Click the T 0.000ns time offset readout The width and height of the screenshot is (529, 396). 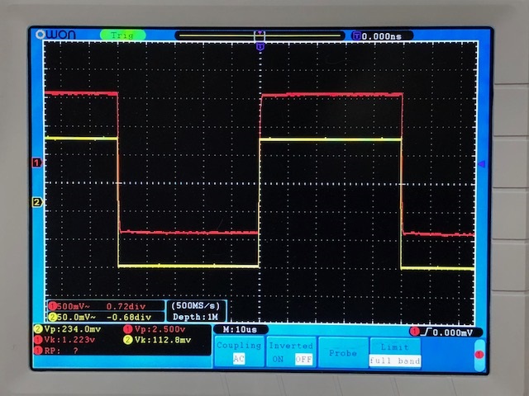(382, 36)
